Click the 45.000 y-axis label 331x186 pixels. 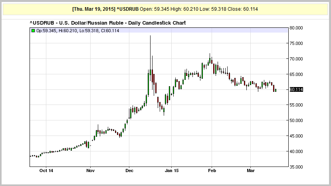(296, 136)
